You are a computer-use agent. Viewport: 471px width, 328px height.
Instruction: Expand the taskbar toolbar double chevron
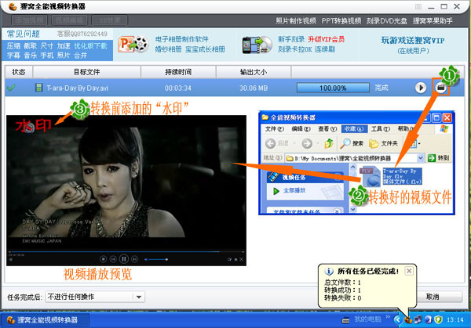388,317
